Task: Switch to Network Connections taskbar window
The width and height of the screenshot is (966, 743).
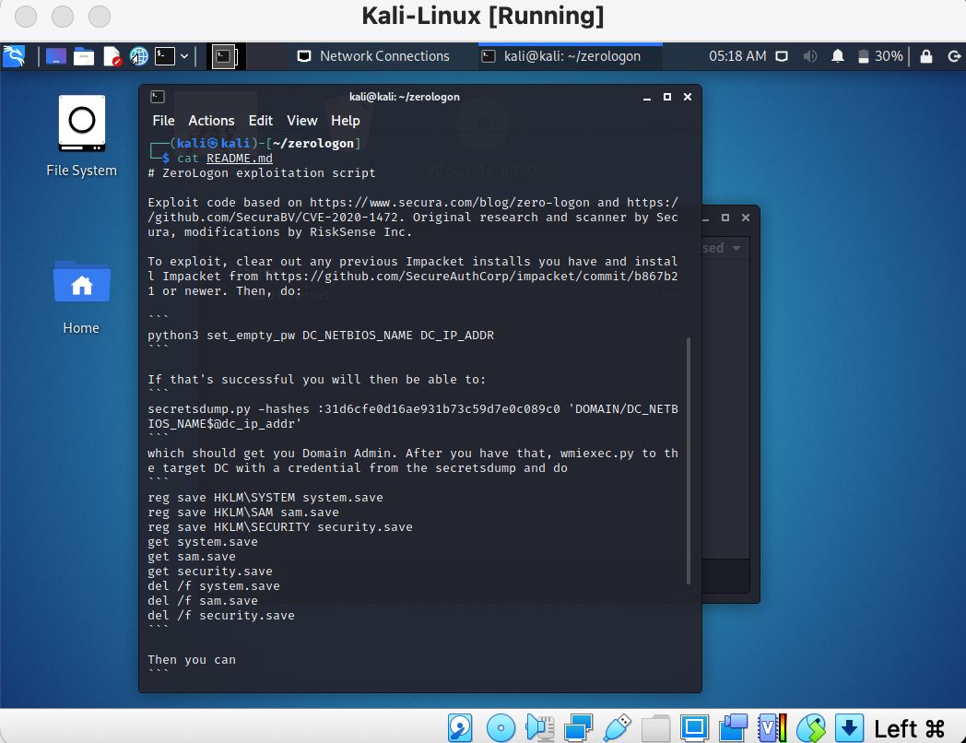Action: click(374, 56)
